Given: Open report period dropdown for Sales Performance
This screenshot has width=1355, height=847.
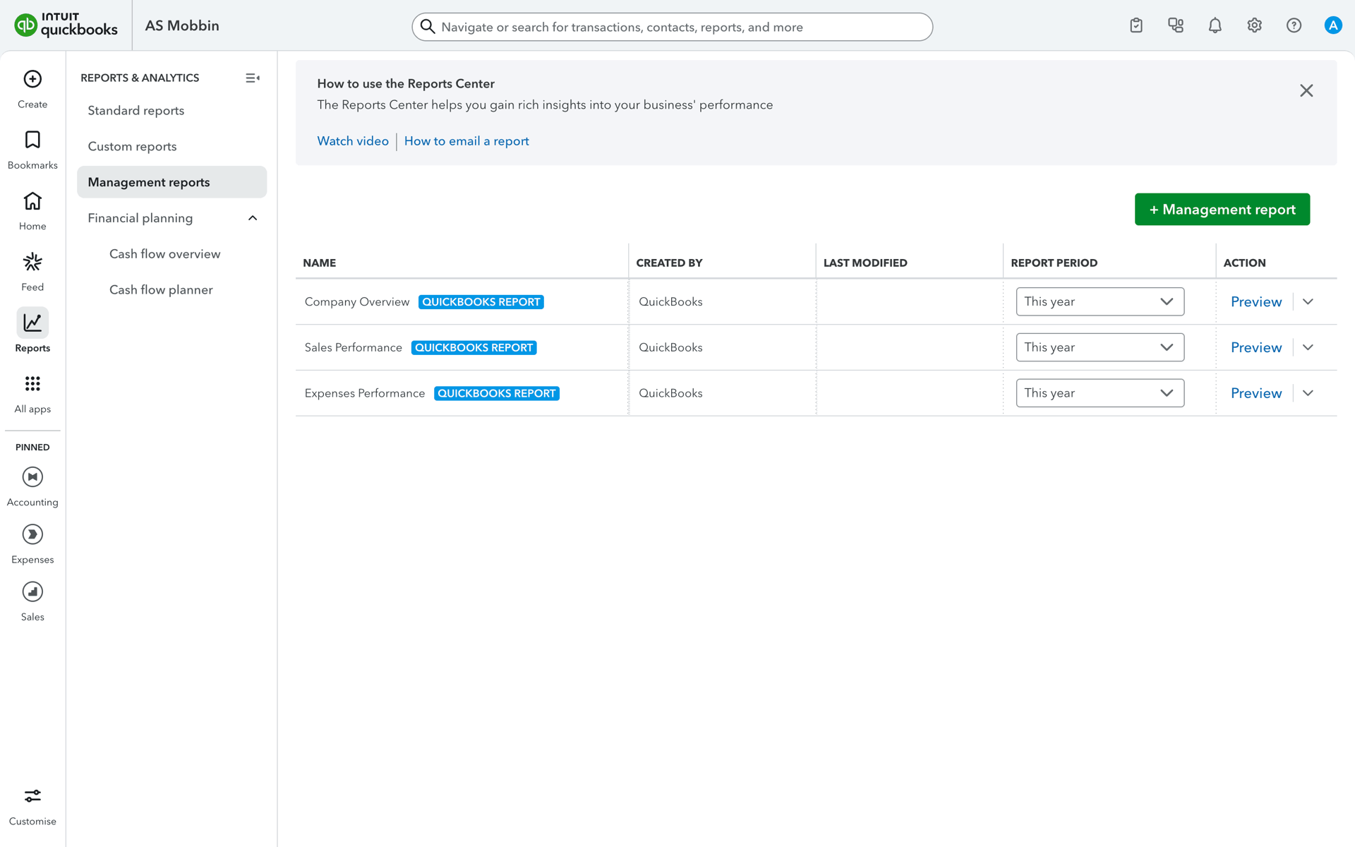Looking at the screenshot, I should click(x=1100, y=347).
